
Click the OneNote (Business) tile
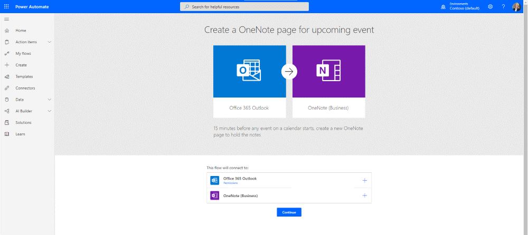[328, 81]
